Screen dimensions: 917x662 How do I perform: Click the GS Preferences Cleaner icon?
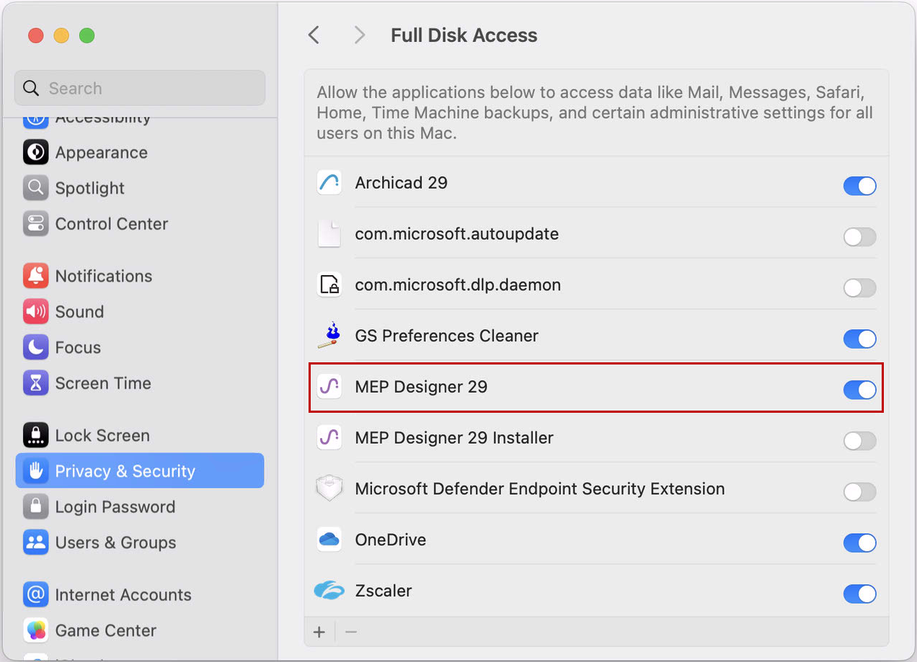[x=329, y=335]
